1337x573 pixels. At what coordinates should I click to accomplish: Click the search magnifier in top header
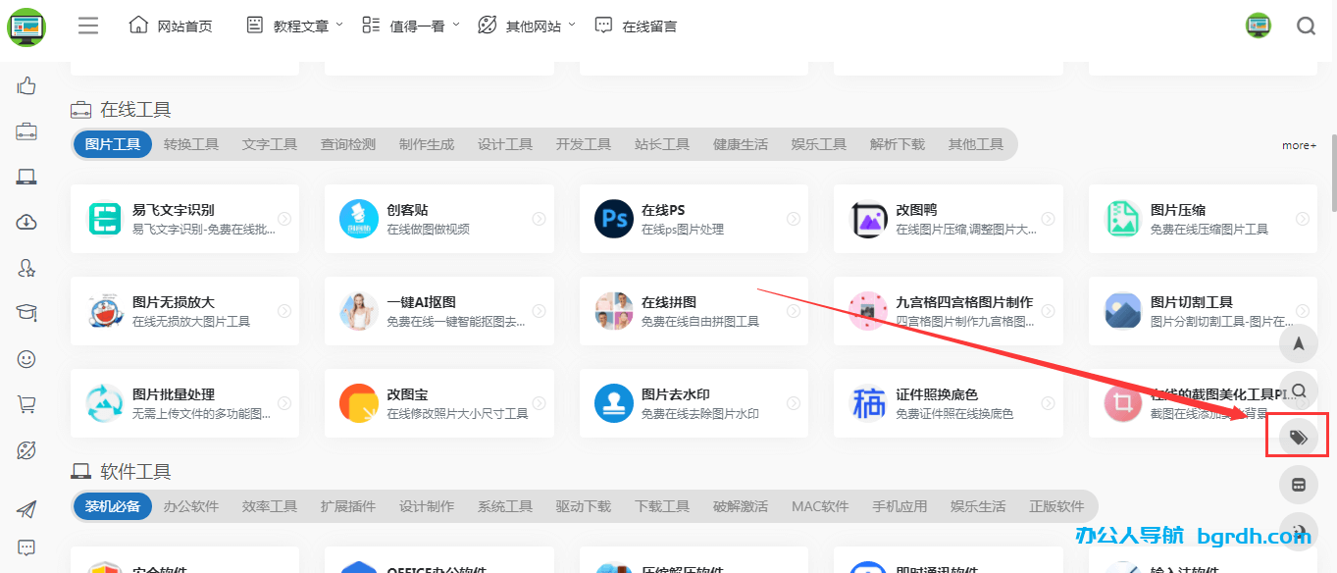click(1306, 26)
